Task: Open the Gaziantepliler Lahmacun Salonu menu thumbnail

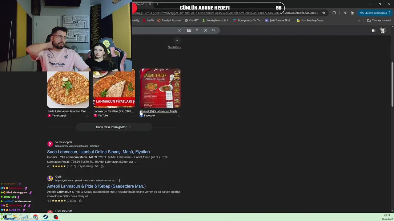Action: (x=160, y=88)
